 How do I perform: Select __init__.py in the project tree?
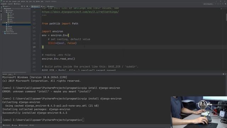[x=11, y=14]
